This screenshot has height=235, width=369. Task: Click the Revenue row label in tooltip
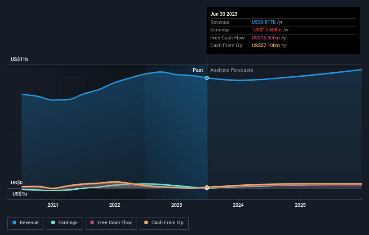click(x=220, y=22)
